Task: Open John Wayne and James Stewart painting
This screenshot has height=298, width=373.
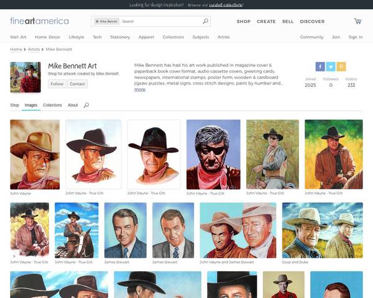Action: pyautogui.click(x=238, y=230)
